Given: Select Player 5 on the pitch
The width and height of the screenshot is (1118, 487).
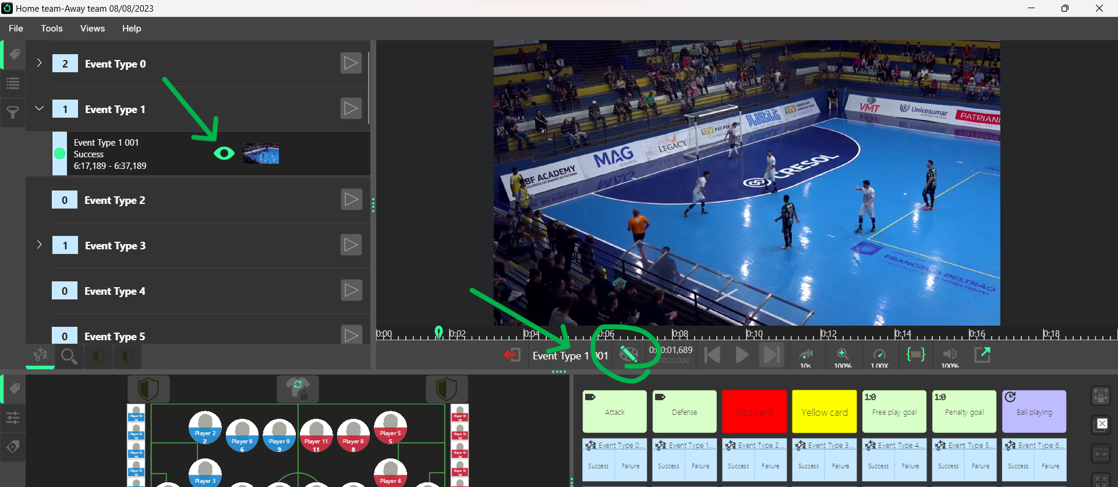Looking at the screenshot, I should [390, 428].
